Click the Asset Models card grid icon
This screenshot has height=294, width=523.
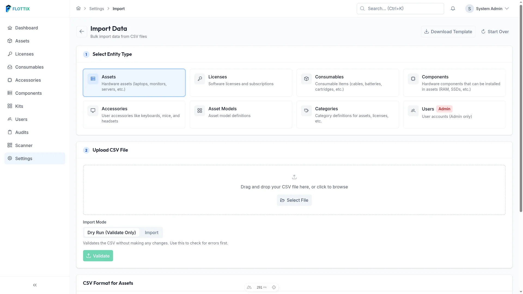[200, 111]
